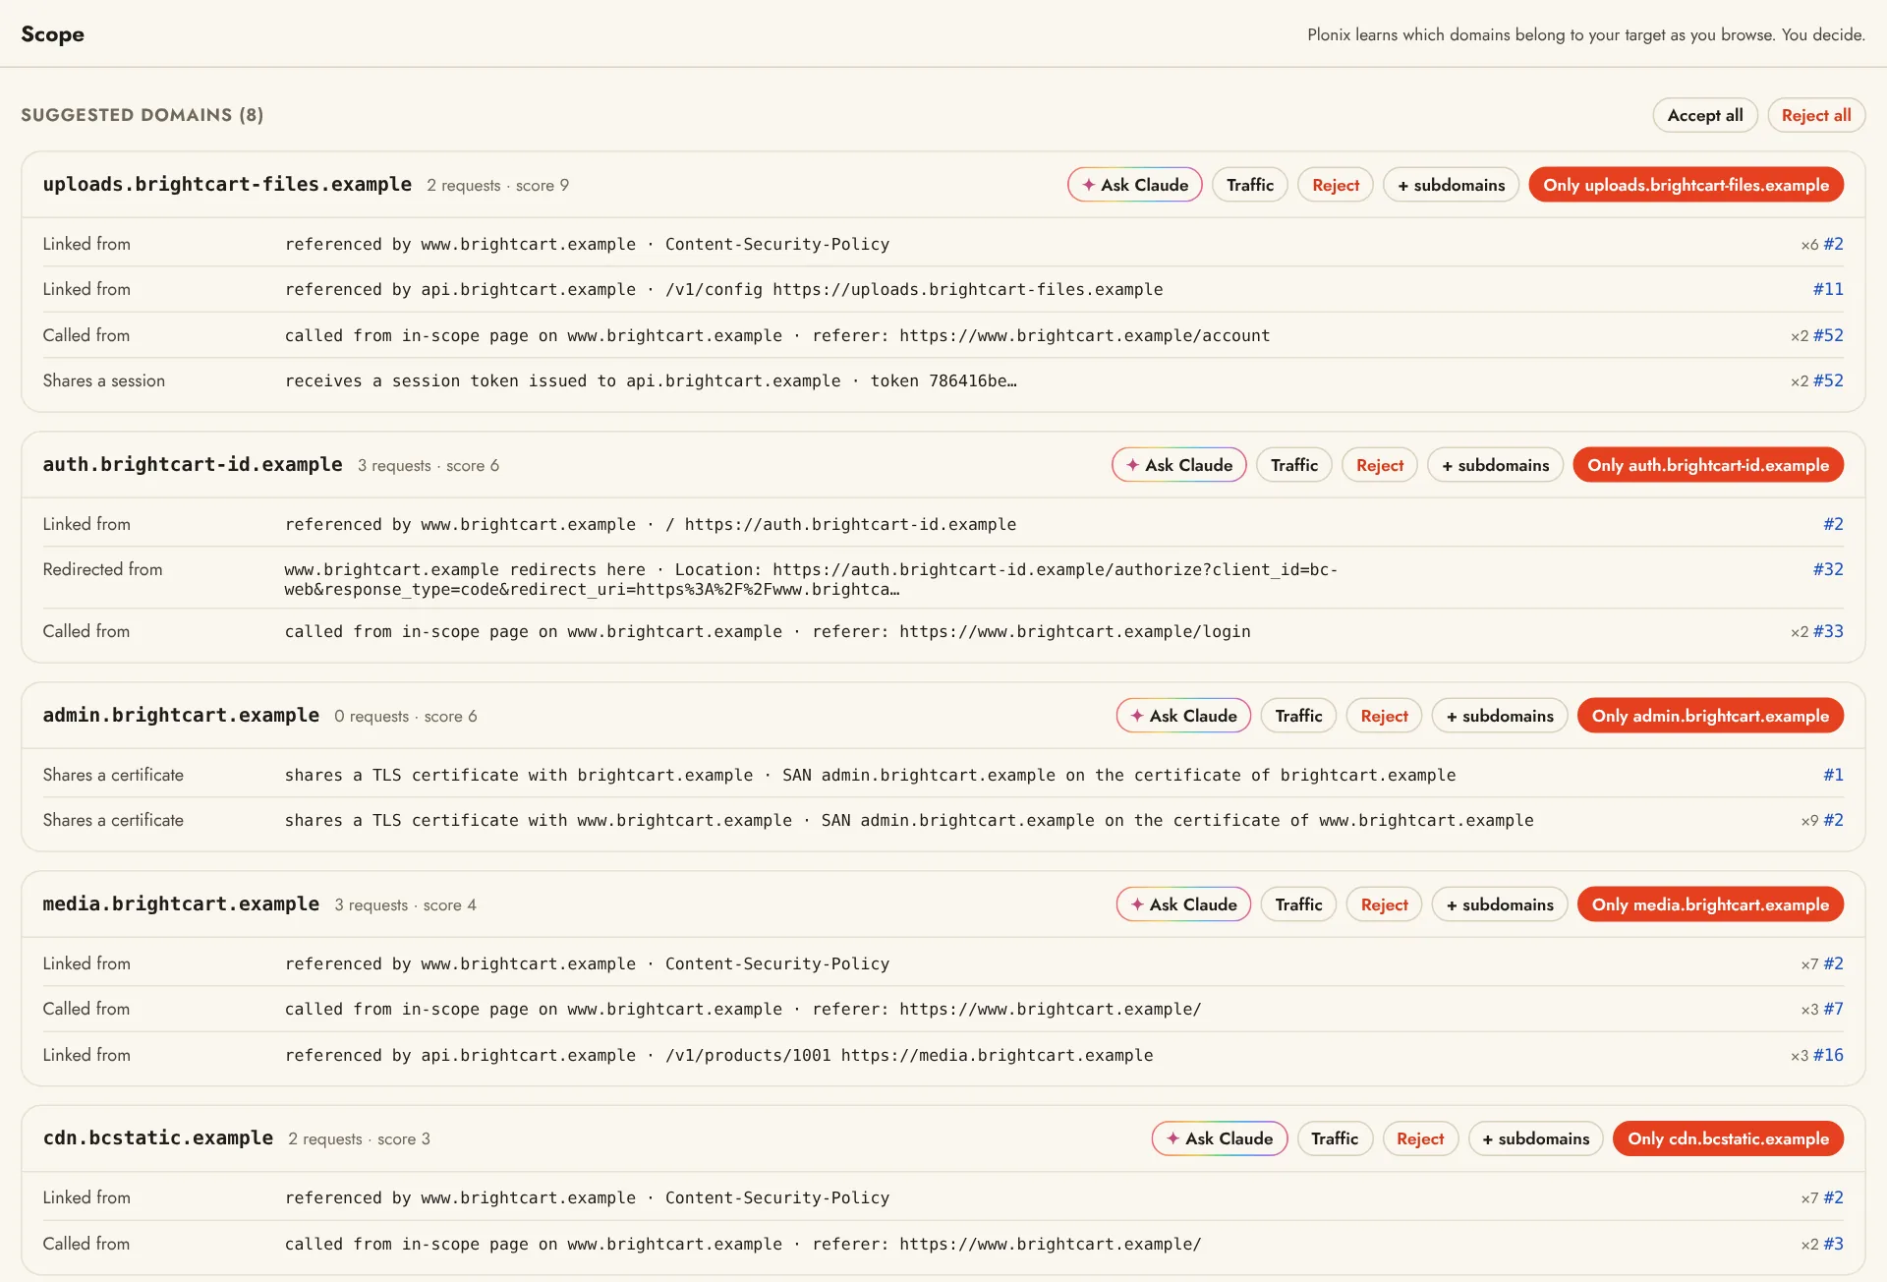Show Traffic for admin.brightcart.example
This screenshot has width=1887, height=1282.
click(x=1299, y=716)
